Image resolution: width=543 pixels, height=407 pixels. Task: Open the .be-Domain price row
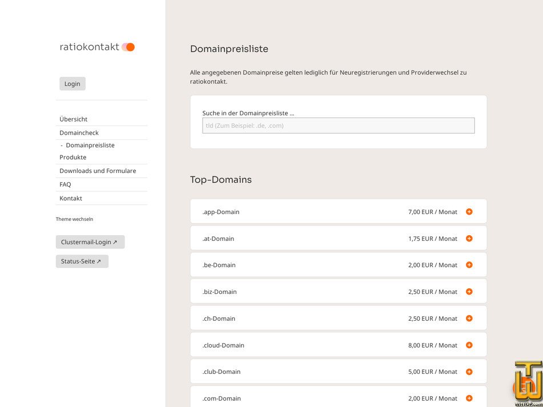339,265
